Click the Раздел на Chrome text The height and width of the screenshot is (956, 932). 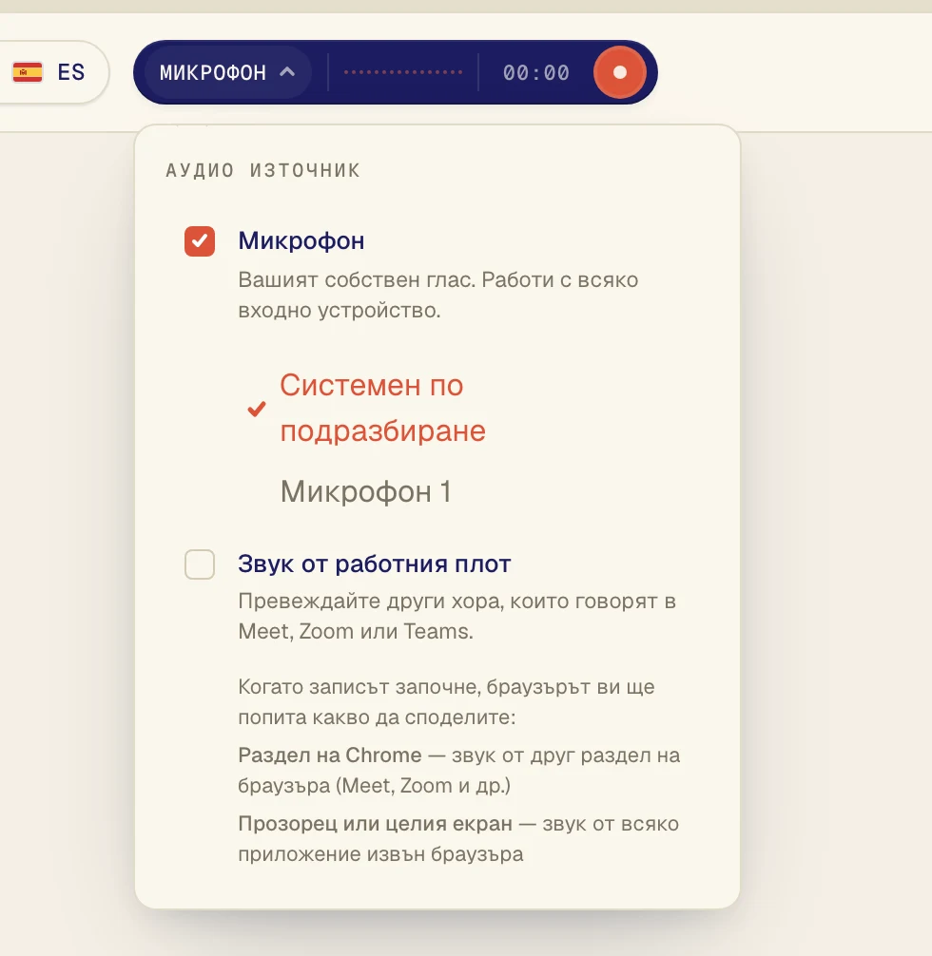tap(330, 755)
